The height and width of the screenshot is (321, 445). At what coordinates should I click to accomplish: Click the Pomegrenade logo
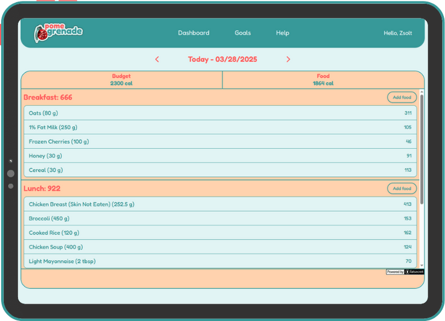58,33
